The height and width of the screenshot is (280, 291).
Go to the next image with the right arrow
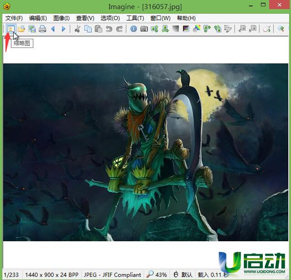(x=64, y=29)
